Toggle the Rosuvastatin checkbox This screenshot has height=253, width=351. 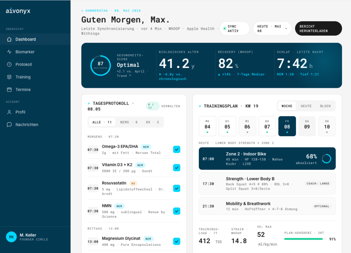[x=177, y=188]
